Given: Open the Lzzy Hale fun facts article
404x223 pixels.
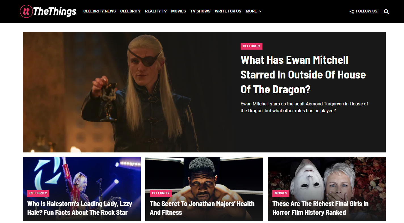Looking at the screenshot, I should pyautogui.click(x=79, y=208).
